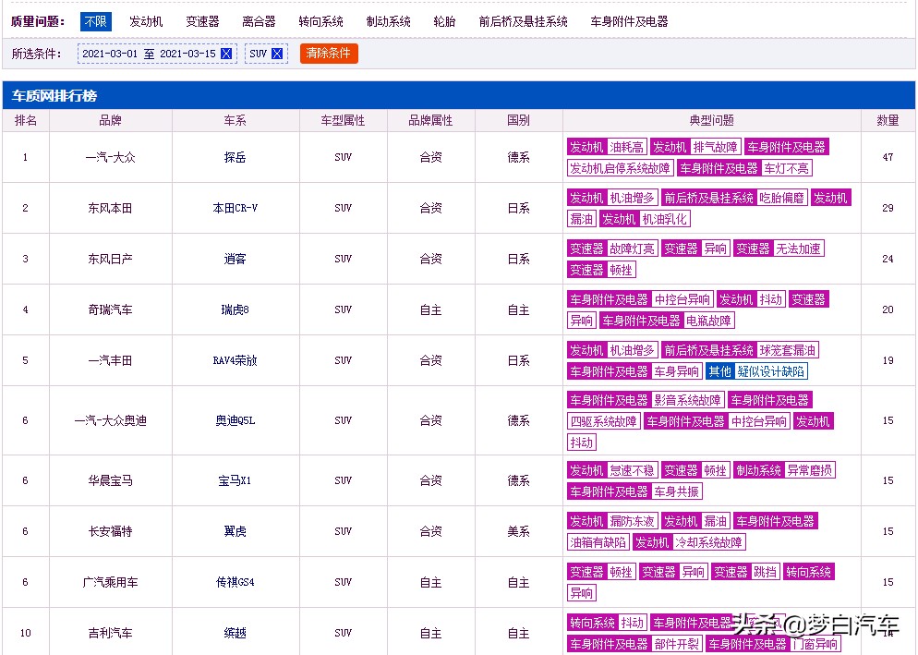Screen dimensions: 918x655
Task: Open the 发动机启停系统故障 tag
Action: pos(620,169)
